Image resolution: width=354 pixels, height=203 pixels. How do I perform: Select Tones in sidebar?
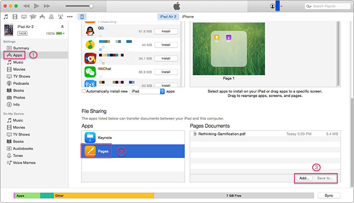click(x=18, y=155)
